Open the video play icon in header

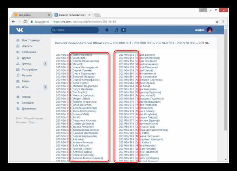pyautogui.click(x=124, y=30)
